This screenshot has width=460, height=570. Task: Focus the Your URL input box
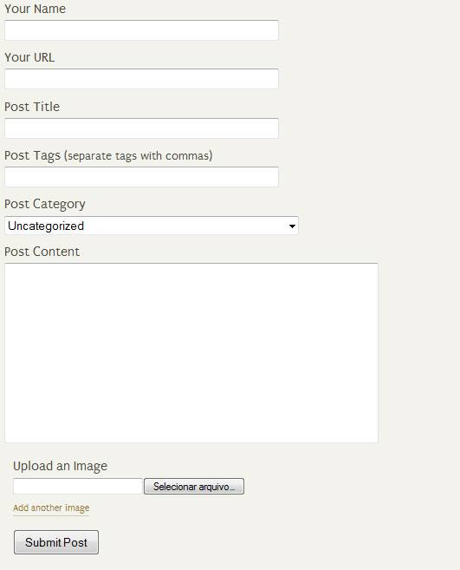coord(141,79)
